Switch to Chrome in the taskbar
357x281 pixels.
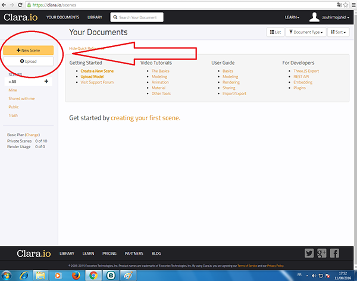tap(93, 276)
